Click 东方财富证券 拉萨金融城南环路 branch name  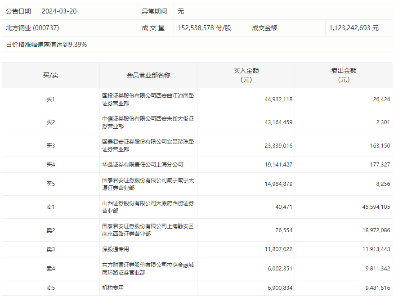(148, 269)
